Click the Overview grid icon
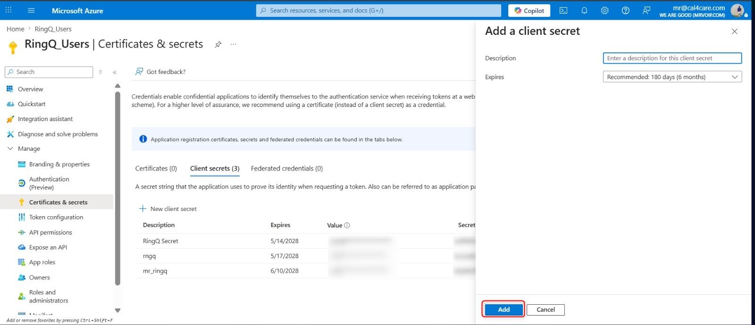755x325 pixels. pos(10,89)
